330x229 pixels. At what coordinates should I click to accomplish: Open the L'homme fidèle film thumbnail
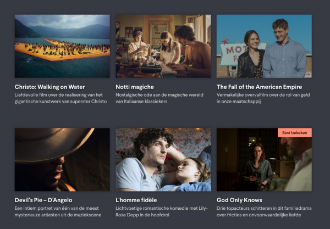click(163, 160)
